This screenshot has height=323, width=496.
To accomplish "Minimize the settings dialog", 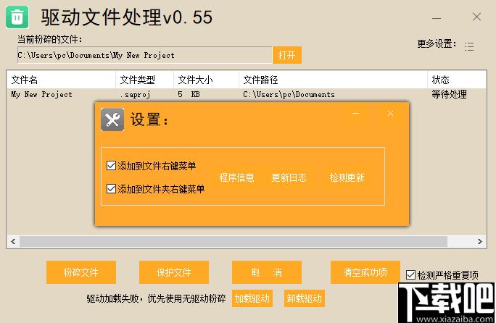I will pos(355,114).
